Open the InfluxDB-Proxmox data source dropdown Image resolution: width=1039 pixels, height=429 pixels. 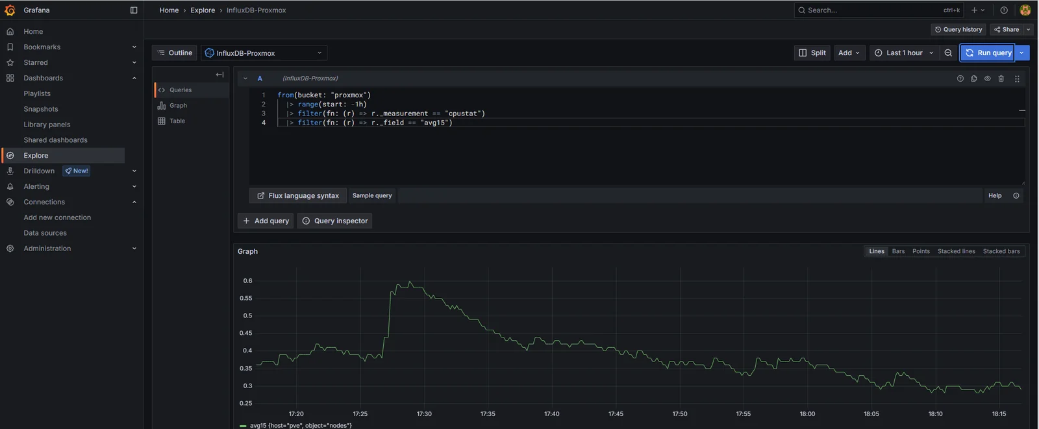click(264, 53)
